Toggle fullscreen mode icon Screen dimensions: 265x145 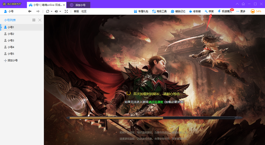click(x=66, y=11)
